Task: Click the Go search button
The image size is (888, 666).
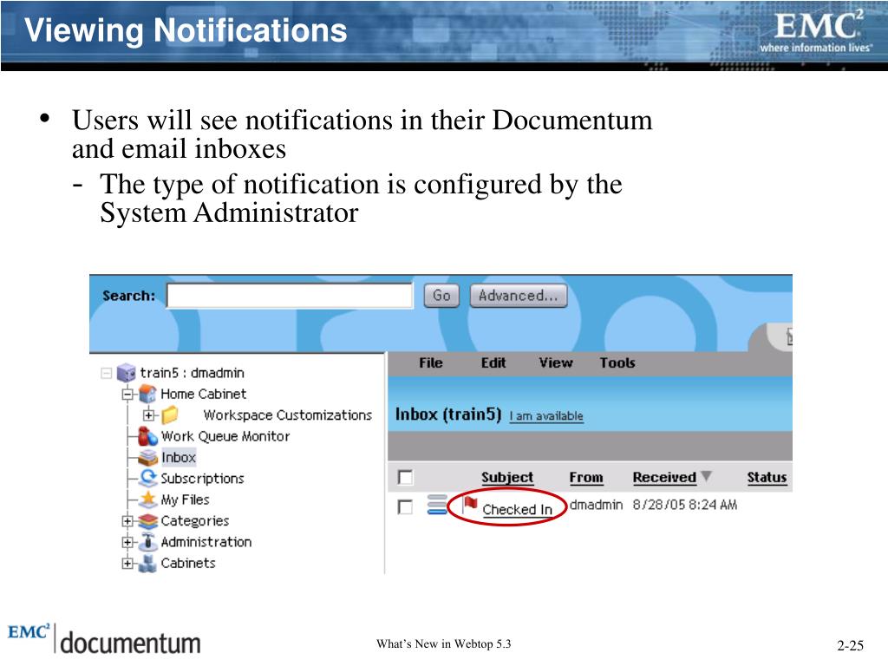Action: (441, 296)
